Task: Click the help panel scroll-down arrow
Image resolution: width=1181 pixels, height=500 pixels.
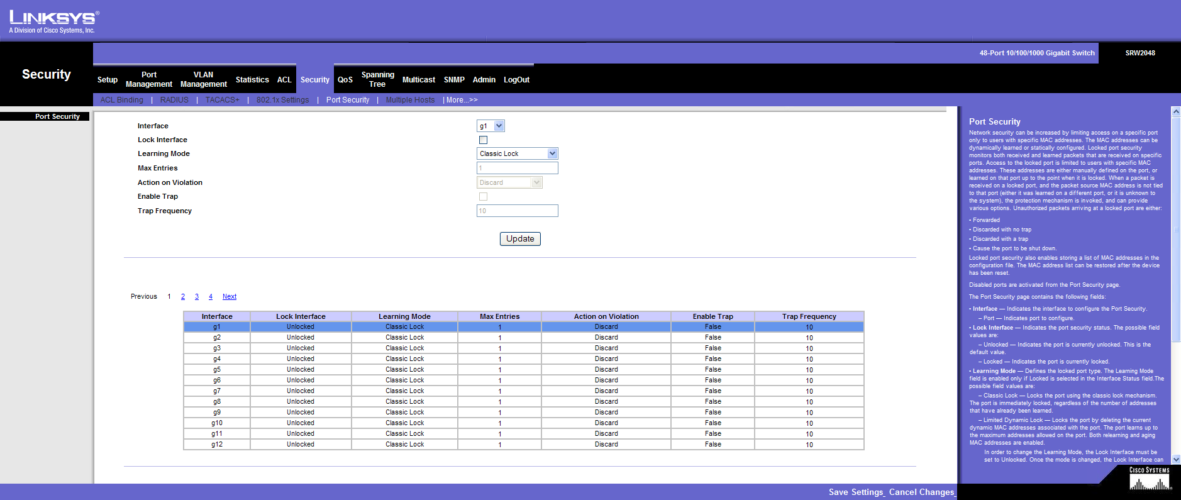Action: click(1175, 460)
